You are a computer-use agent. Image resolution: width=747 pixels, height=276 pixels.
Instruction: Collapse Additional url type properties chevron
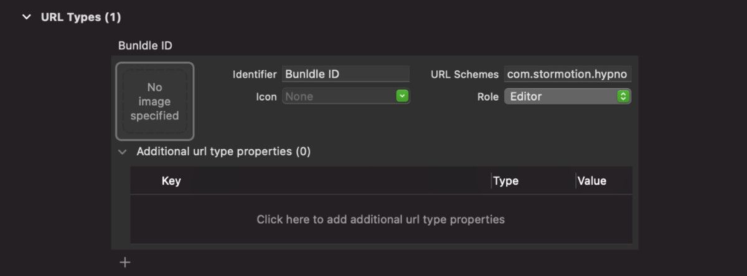pos(123,152)
